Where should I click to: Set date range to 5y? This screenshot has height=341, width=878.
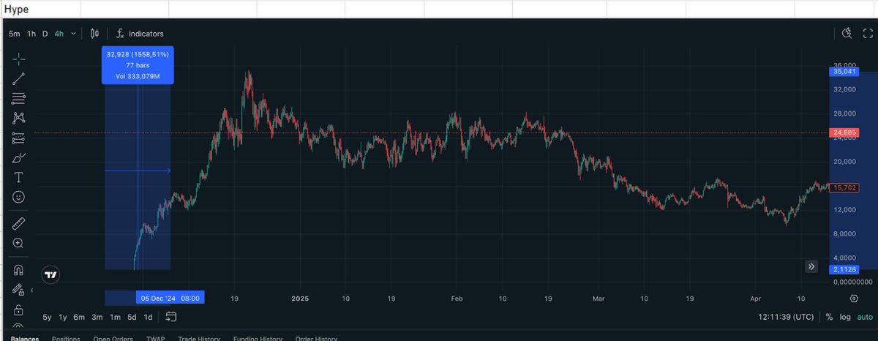coord(47,317)
